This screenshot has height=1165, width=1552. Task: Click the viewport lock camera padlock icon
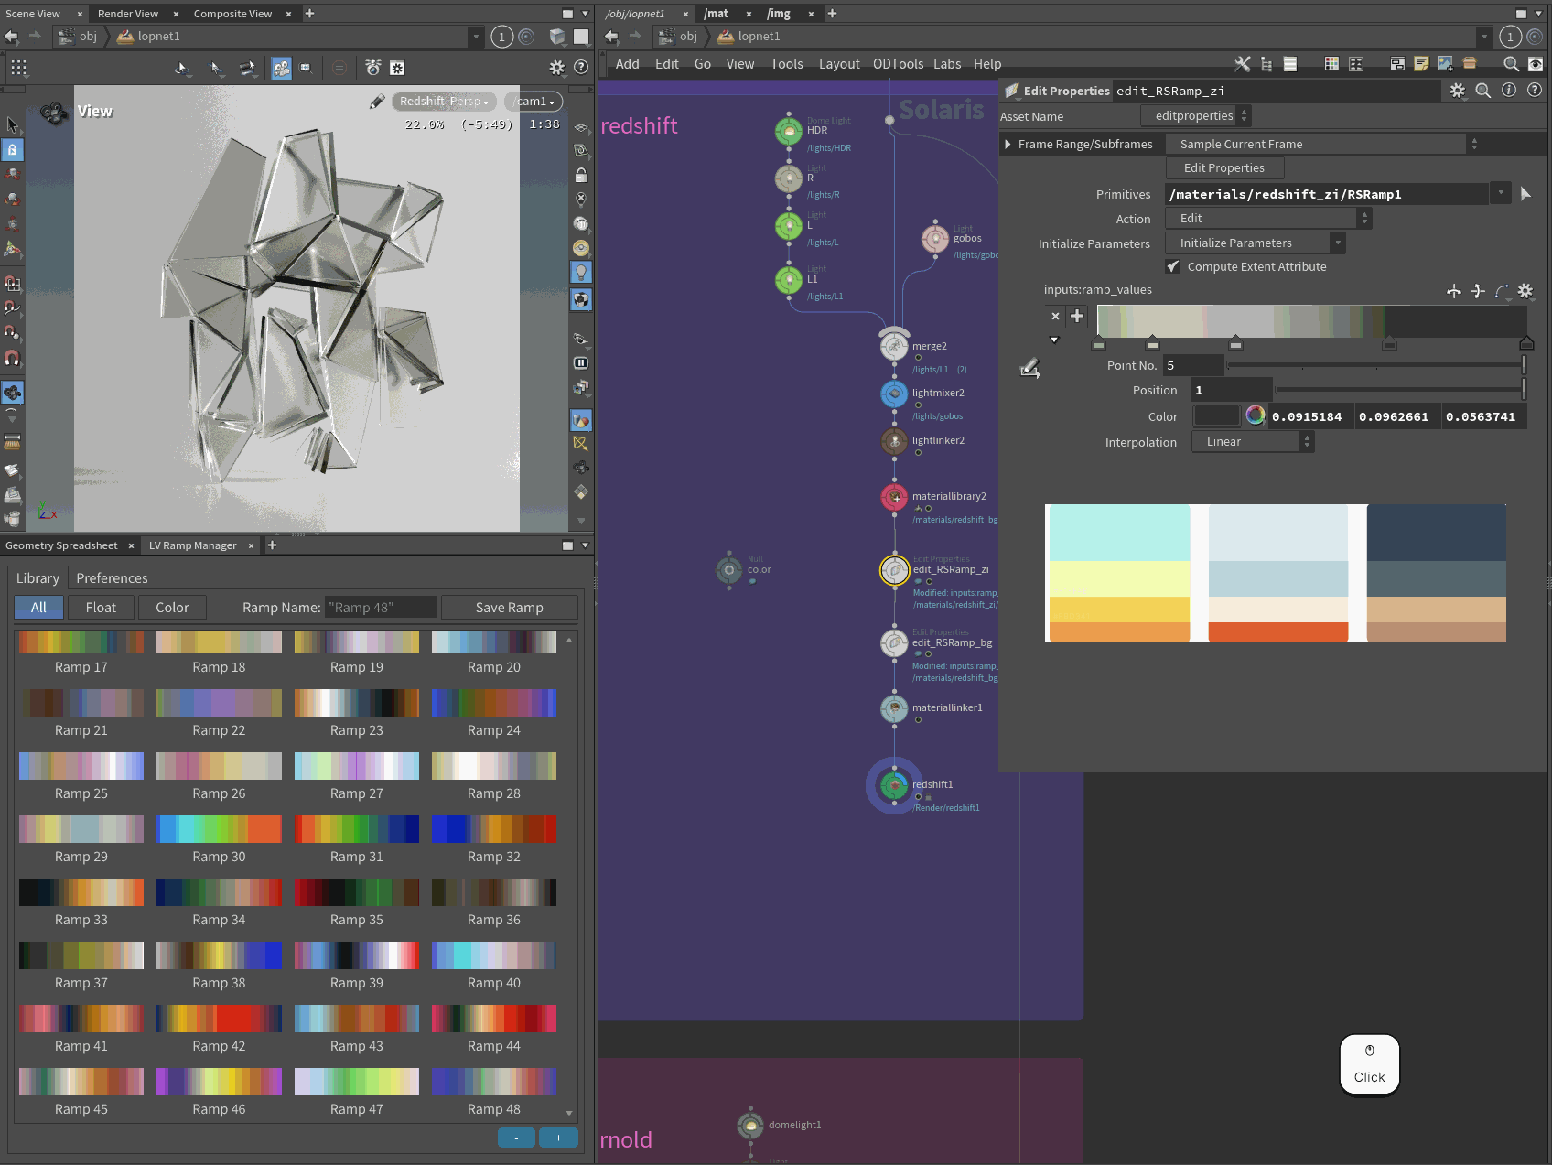pos(581,175)
